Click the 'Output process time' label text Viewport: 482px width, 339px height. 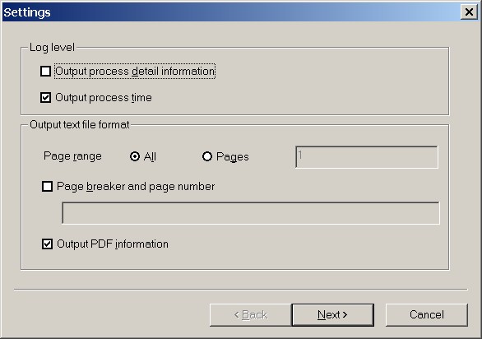click(104, 98)
